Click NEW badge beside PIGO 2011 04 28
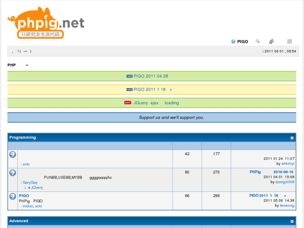304x228 pixels. click(129, 76)
